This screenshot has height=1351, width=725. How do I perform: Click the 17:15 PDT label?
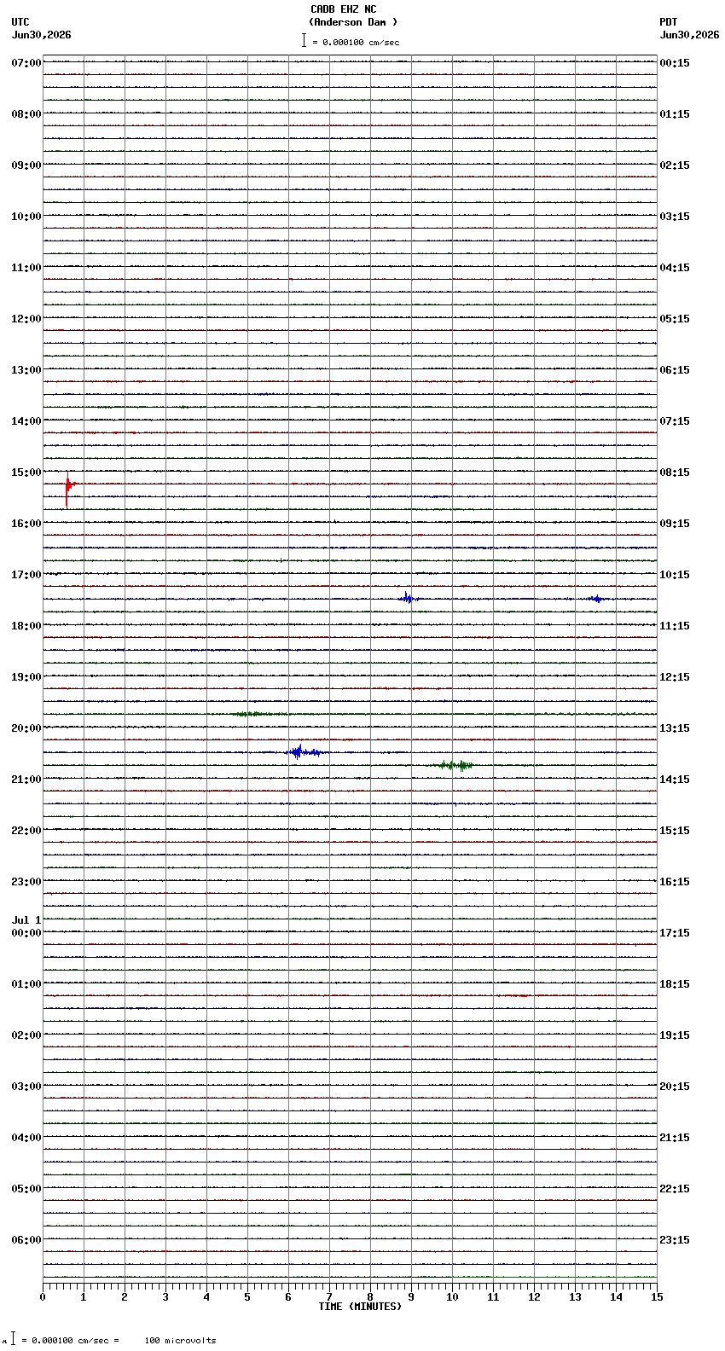pyautogui.click(x=675, y=933)
